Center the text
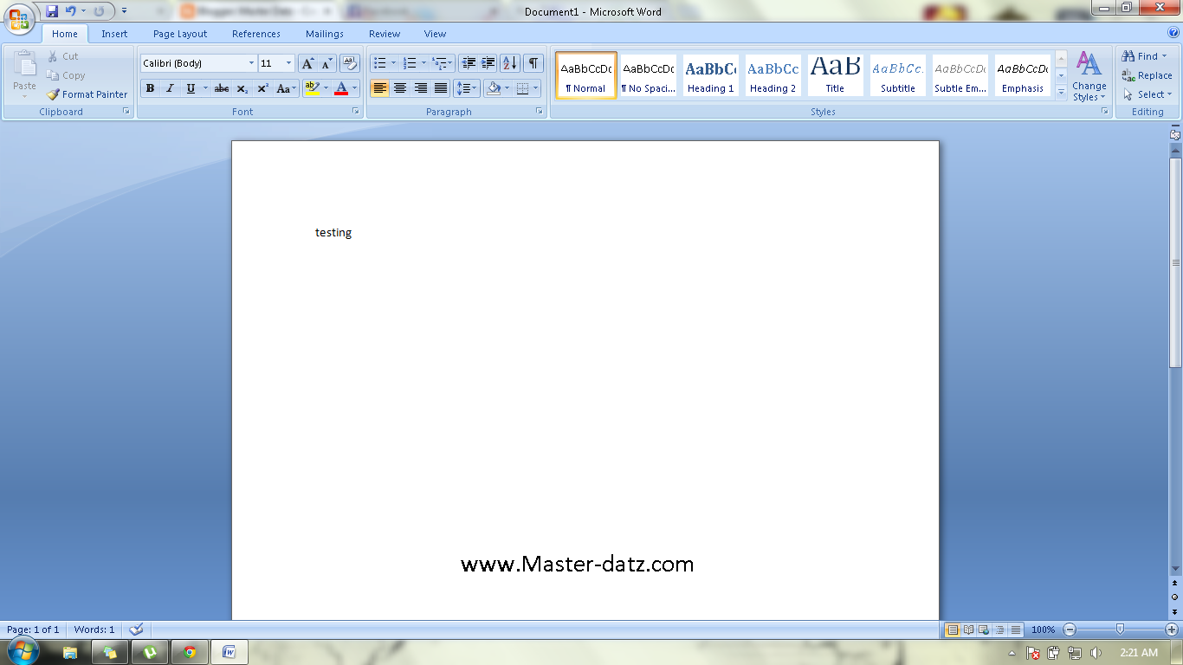This screenshot has width=1183, height=665. pos(400,88)
